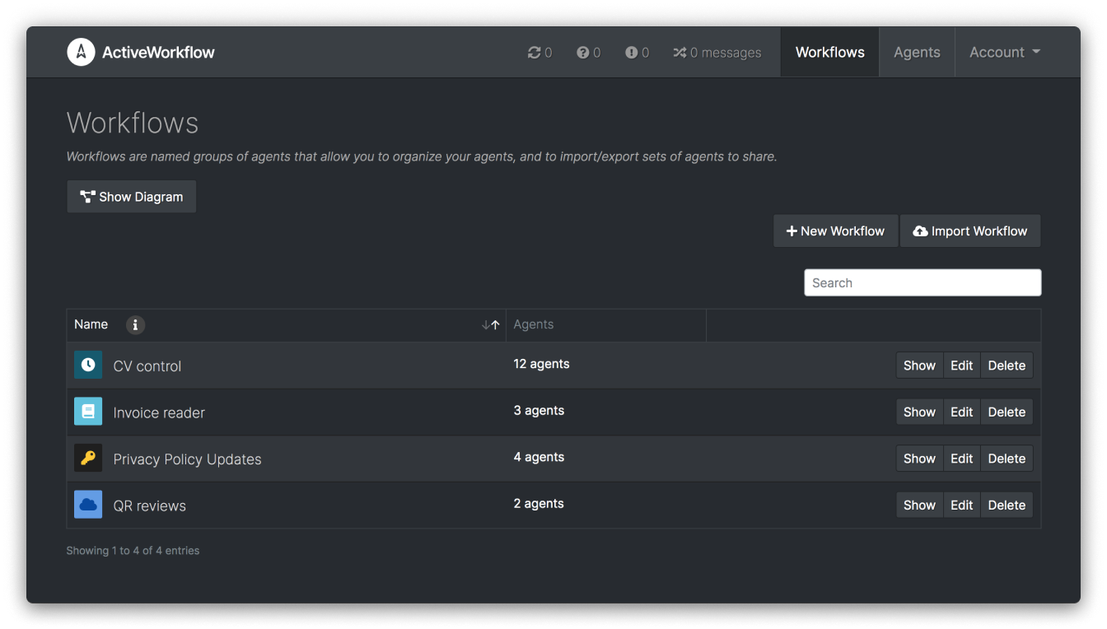The width and height of the screenshot is (1107, 629).
Task: Expand the Account dropdown menu
Action: coord(1005,52)
